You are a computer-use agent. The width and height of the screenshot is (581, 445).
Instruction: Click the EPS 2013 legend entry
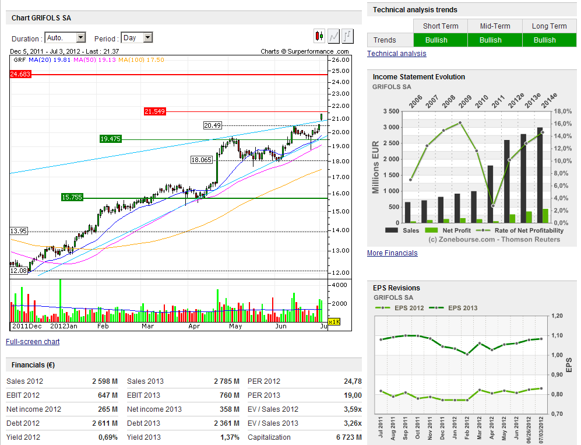coord(453,308)
